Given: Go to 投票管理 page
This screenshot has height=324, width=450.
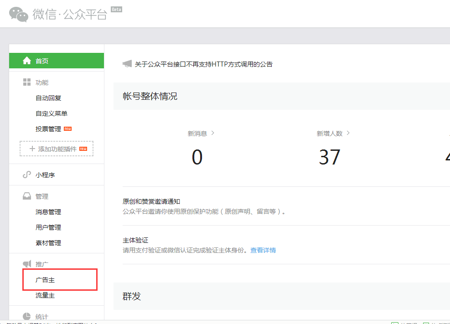Looking at the screenshot, I should tap(48, 129).
